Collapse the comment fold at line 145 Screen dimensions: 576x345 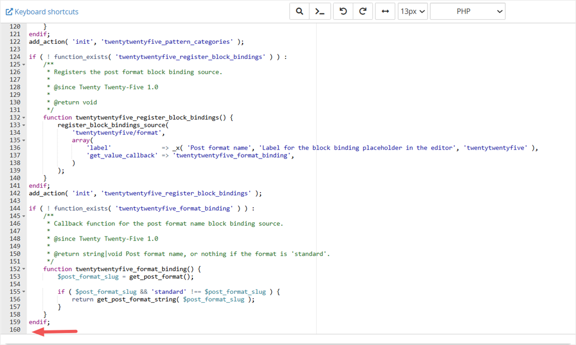coord(24,216)
